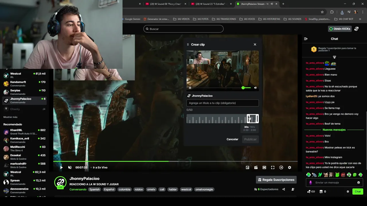The height and width of the screenshot is (206, 367).
Task: Open browser extensions puzzle icon
Action: [x=332, y=12]
